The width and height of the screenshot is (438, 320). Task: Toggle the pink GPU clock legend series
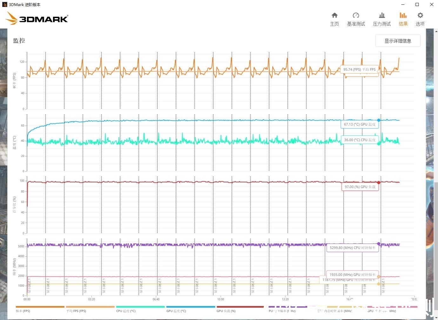pos(392,309)
